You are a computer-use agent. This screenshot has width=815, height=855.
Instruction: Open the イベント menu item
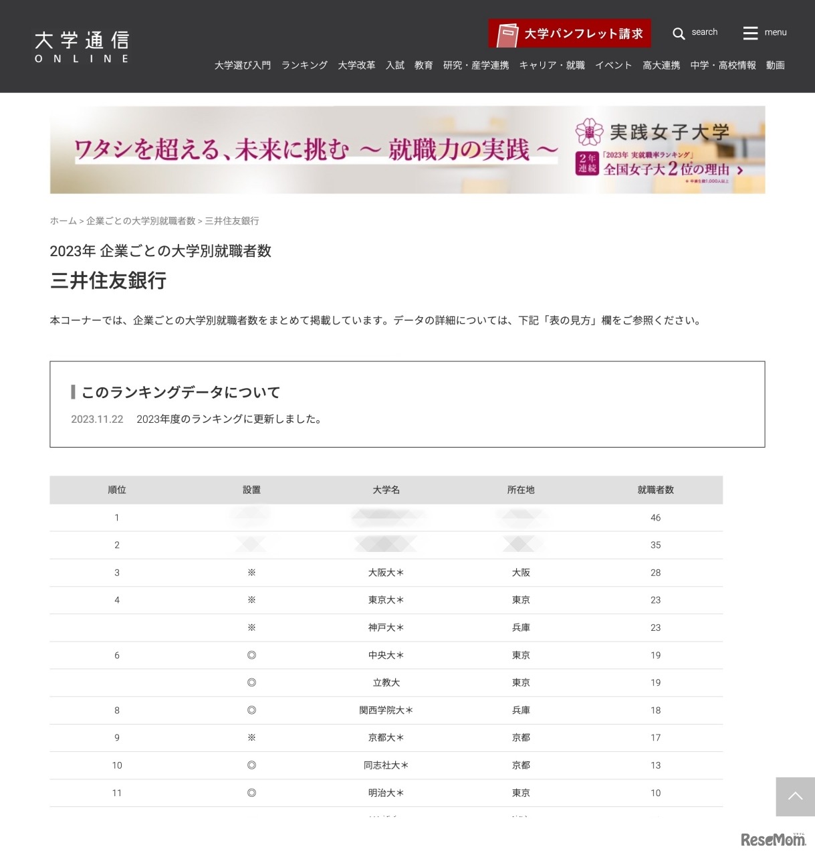point(614,66)
